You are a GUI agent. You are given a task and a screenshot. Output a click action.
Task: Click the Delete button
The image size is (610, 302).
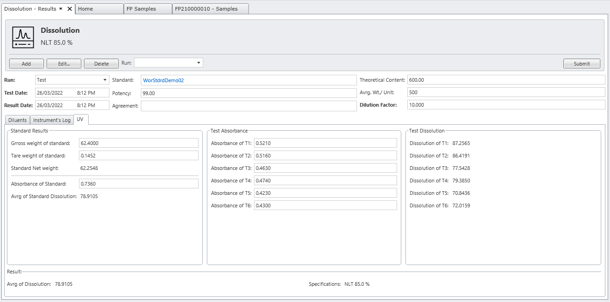[x=102, y=64]
